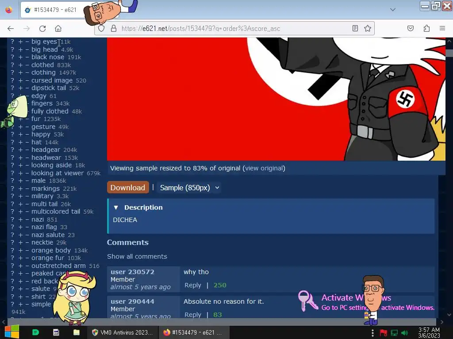Open the 'military' tag link
453x339 pixels.
coord(42,196)
